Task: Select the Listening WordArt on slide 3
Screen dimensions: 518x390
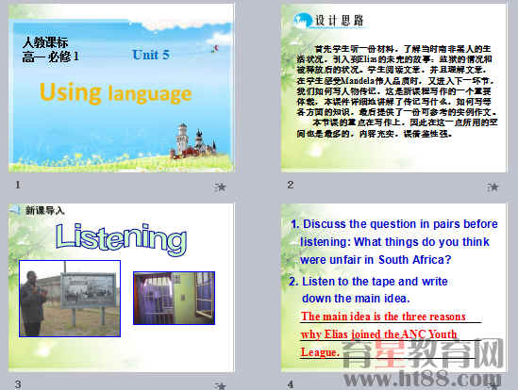Action: [x=121, y=239]
